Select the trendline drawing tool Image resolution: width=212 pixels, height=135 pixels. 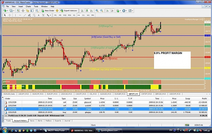click(25, 15)
